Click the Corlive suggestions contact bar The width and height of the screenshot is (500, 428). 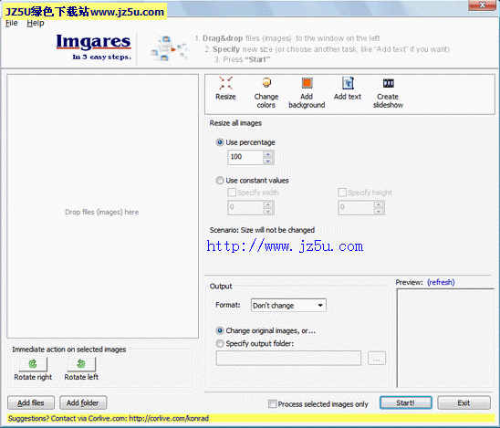[251, 418]
